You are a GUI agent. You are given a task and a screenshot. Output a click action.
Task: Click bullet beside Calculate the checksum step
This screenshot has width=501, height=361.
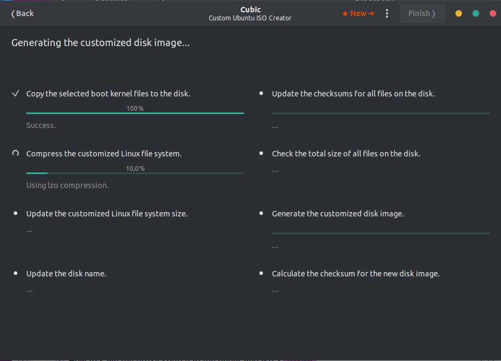pos(261,274)
